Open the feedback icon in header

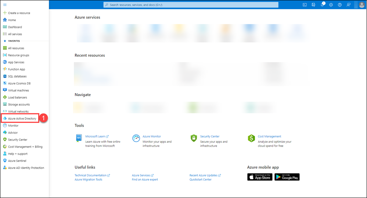point(348,5)
